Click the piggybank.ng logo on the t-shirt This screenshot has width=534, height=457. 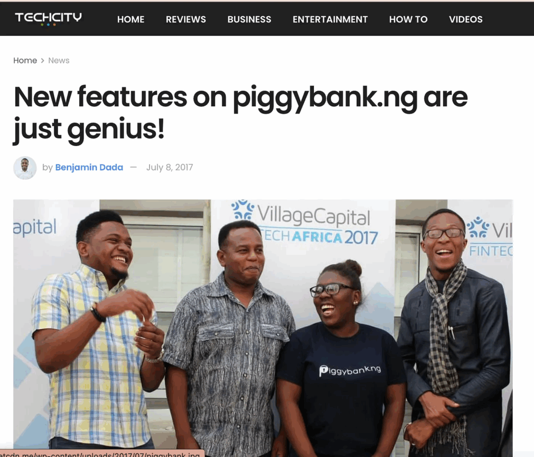(350, 370)
